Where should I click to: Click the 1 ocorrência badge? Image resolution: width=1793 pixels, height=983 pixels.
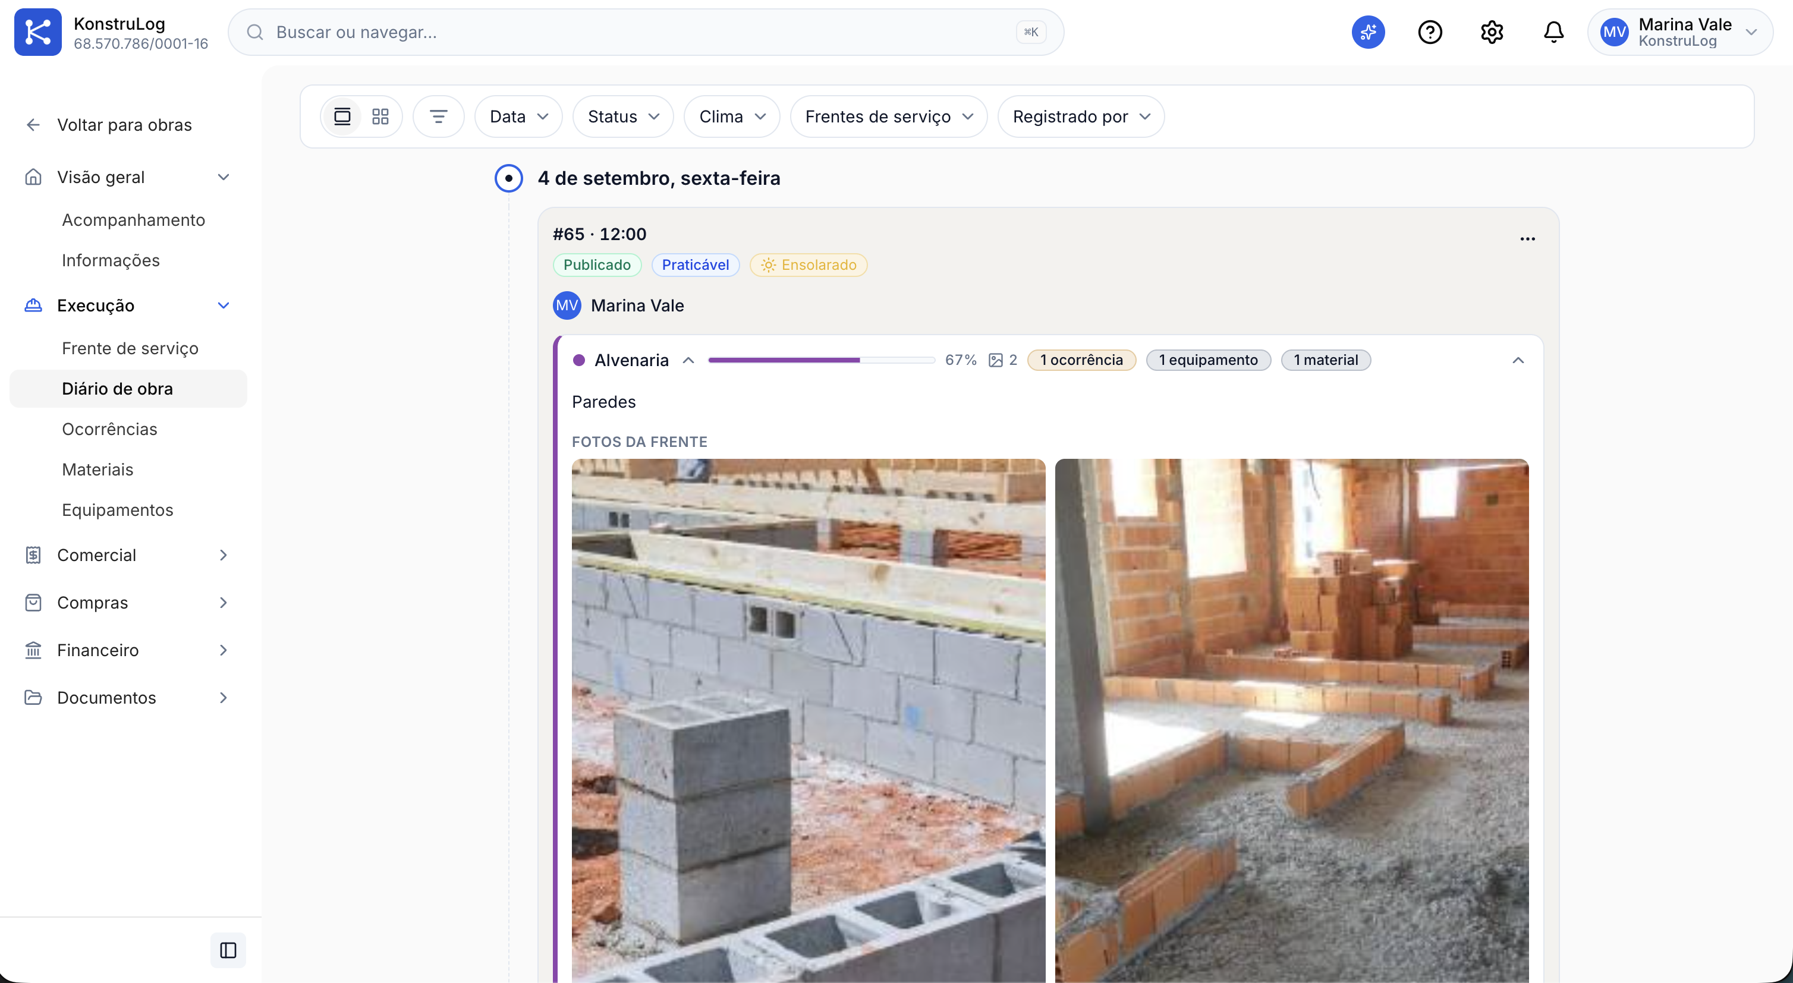click(x=1081, y=360)
